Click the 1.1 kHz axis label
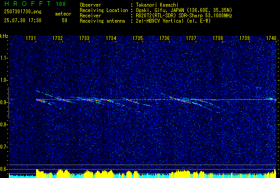The height and width of the screenshot is (178, 280). tap(4, 58)
